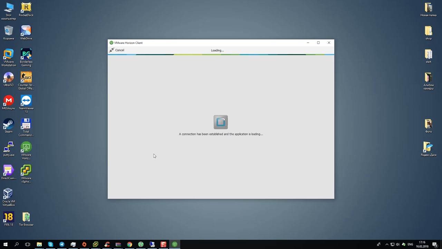The image size is (442, 249).
Task: Open Google Chrome from the taskbar
Action: (x=129, y=245)
